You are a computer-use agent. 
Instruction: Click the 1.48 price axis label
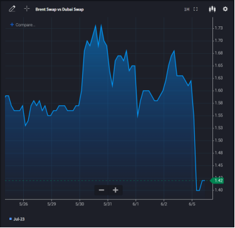tap(219, 153)
